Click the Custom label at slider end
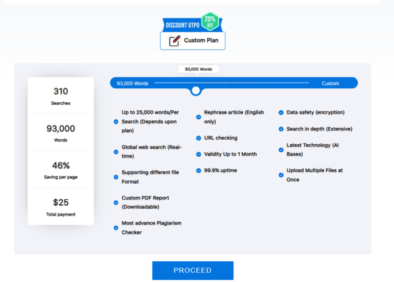394x282 pixels. [x=331, y=83]
